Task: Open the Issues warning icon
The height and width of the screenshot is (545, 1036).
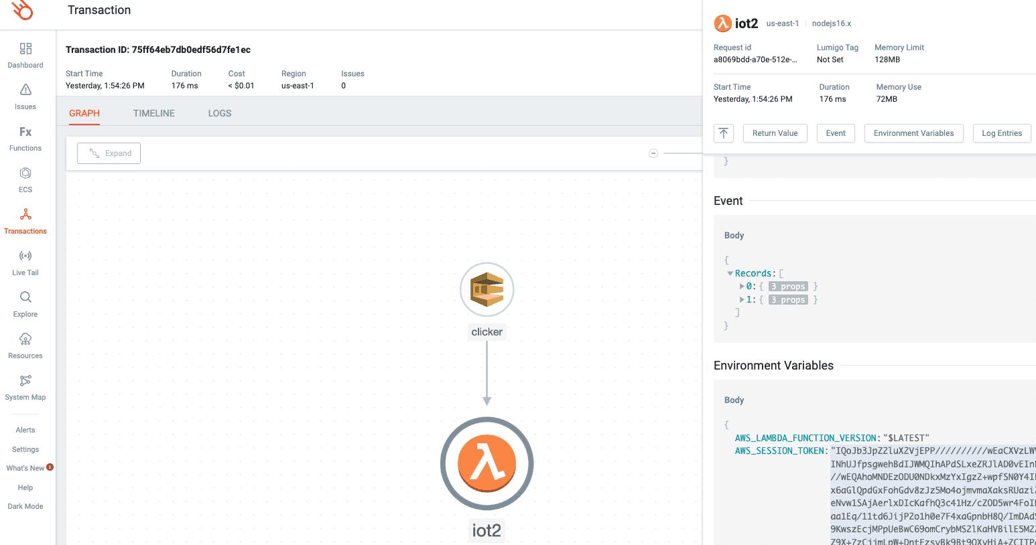Action: point(25,90)
